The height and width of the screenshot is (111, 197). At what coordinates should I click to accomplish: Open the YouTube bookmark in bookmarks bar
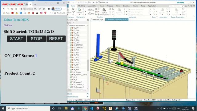tap(12, 13)
